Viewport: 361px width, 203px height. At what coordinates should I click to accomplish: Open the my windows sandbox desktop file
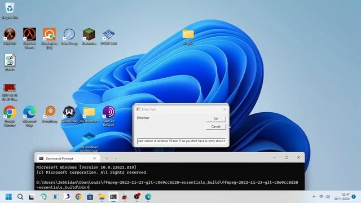[x=89, y=142]
